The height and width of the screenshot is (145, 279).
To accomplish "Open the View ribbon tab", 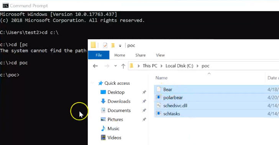I will point(160,55).
